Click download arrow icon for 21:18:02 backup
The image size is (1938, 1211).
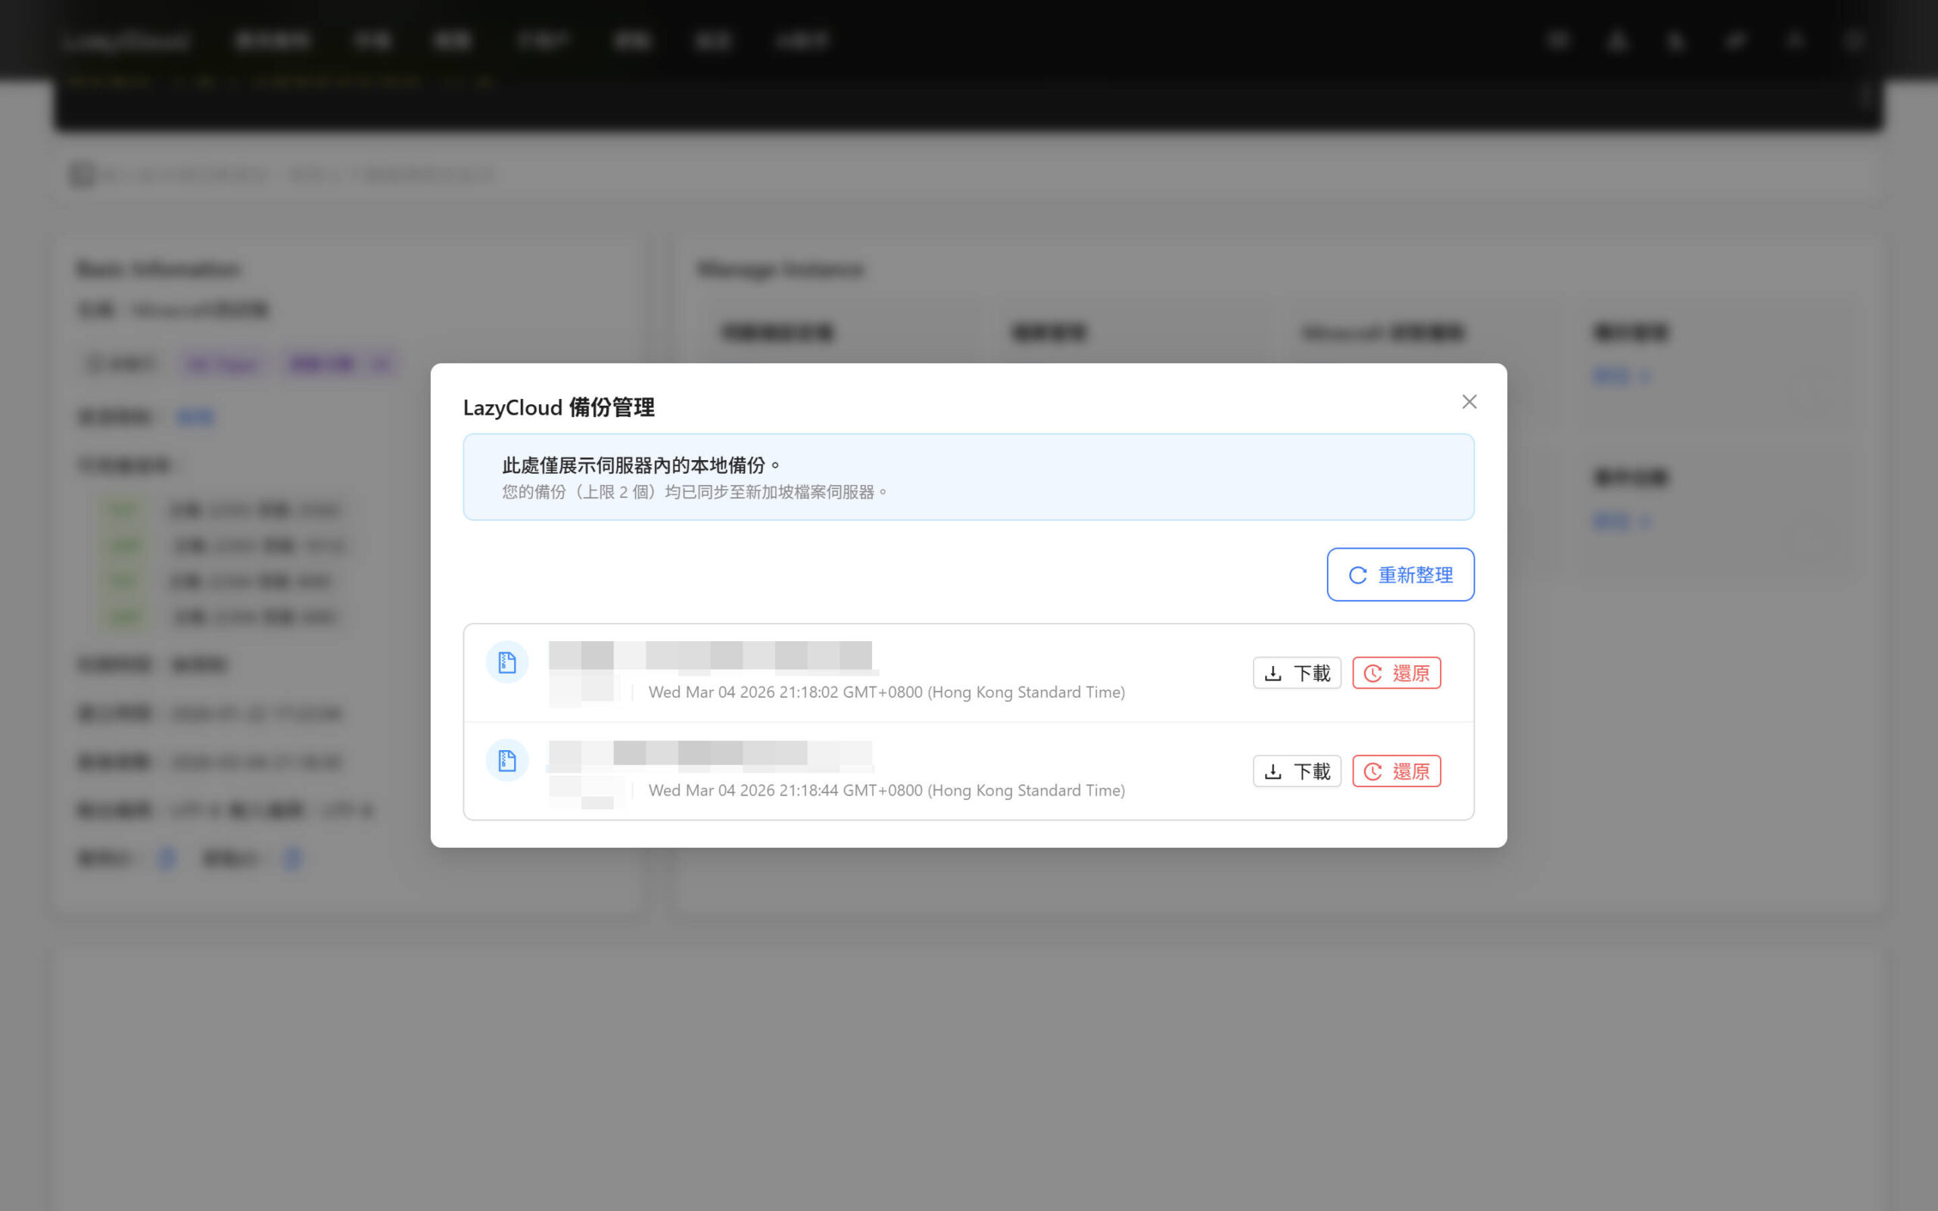[1273, 674]
